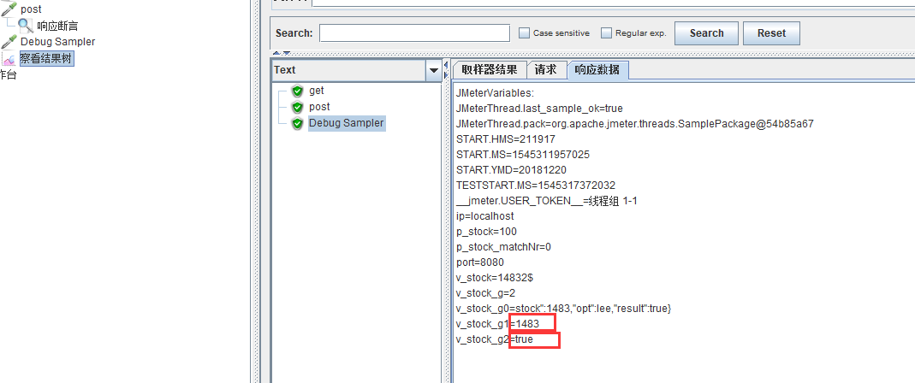Click green shield icon next to post result
This screenshot has height=383, width=915.
(x=298, y=107)
